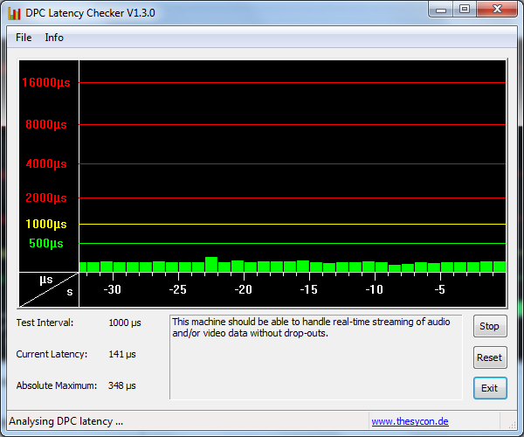Click the Current Latency label

[52, 354]
